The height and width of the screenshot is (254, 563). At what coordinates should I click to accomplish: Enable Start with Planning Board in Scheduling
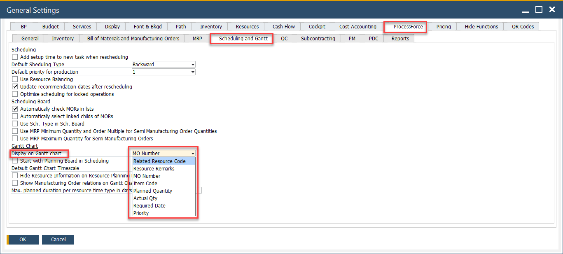15,161
